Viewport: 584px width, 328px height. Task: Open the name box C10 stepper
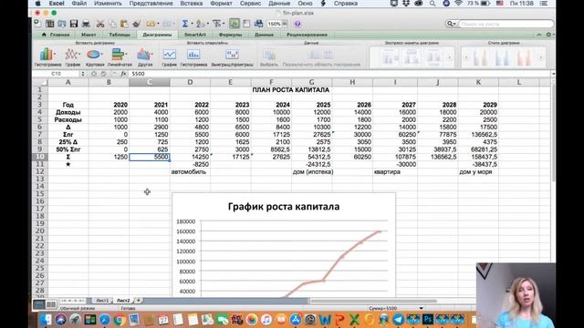pos(83,74)
